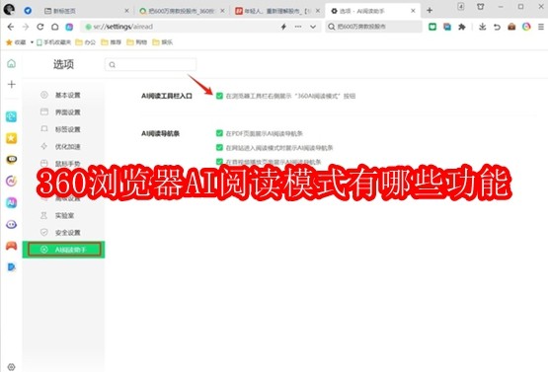
Task: Expand the 收藏 dropdown arrow
Action: pos(32,42)
